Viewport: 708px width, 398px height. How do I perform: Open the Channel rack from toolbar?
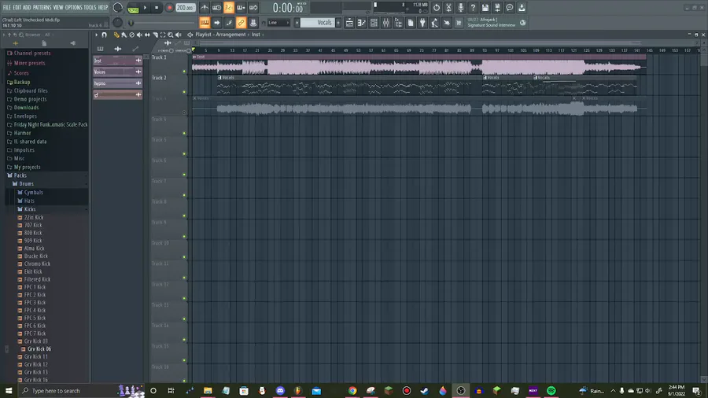pos(374,23)
